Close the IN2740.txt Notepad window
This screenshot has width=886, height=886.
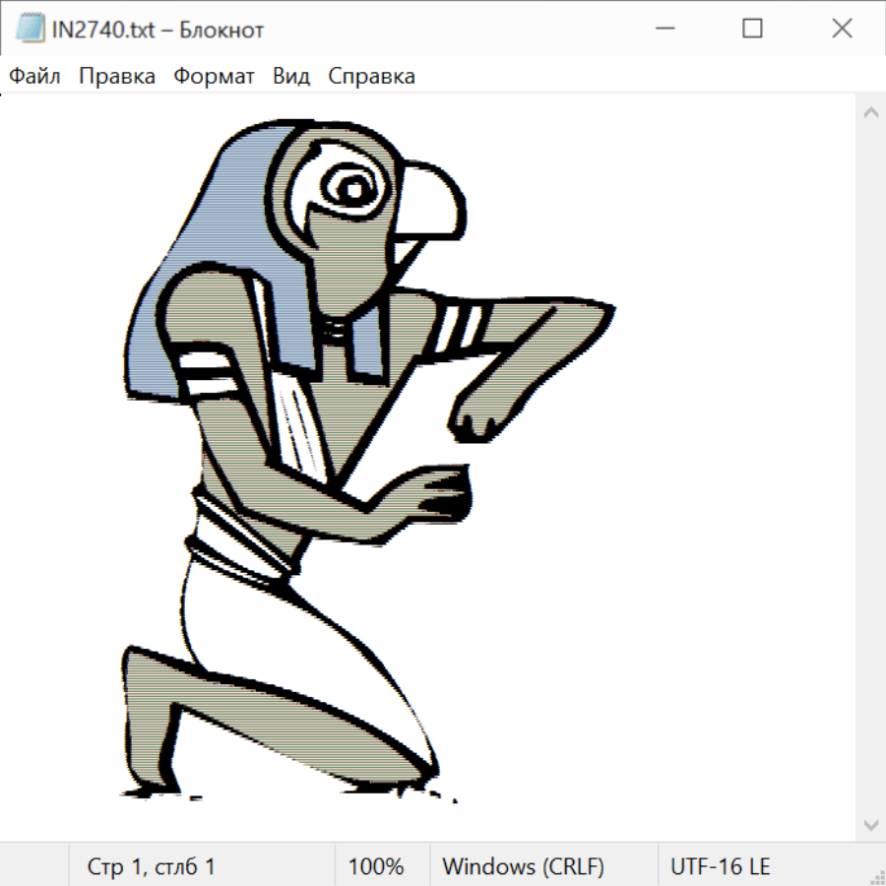(842, 30)
